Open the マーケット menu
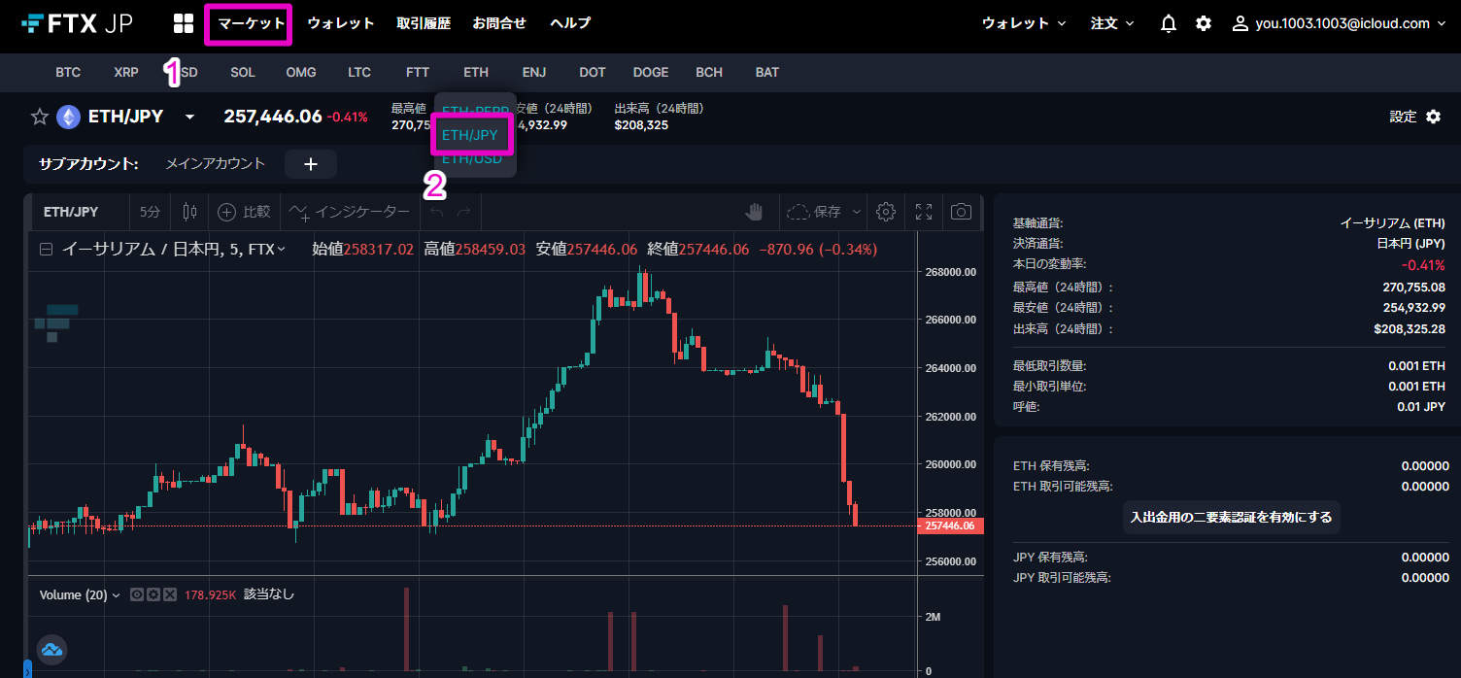 [252, 23]
